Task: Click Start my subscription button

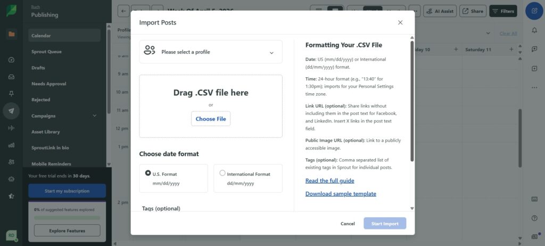Action: click(x=67, y=191)
